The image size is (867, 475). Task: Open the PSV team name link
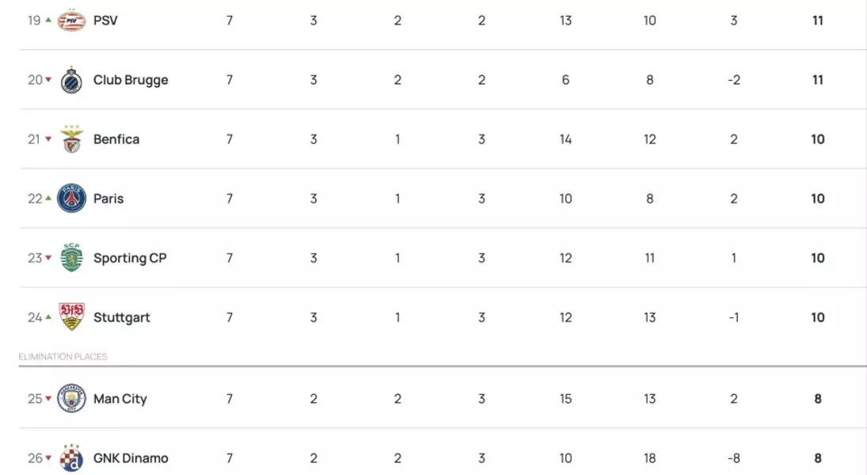click(x=105, y=21)
